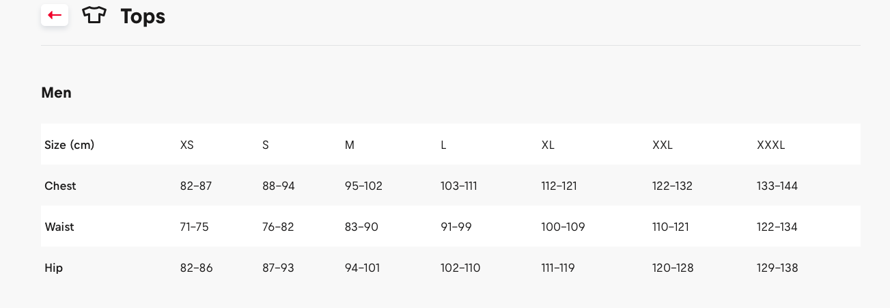The height and width of the screenshot is (308, 890).
Task: Click the Hip row label
Action: coord(53,268)
